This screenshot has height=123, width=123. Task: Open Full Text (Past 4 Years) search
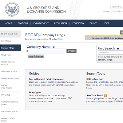[x=11, y=87]
